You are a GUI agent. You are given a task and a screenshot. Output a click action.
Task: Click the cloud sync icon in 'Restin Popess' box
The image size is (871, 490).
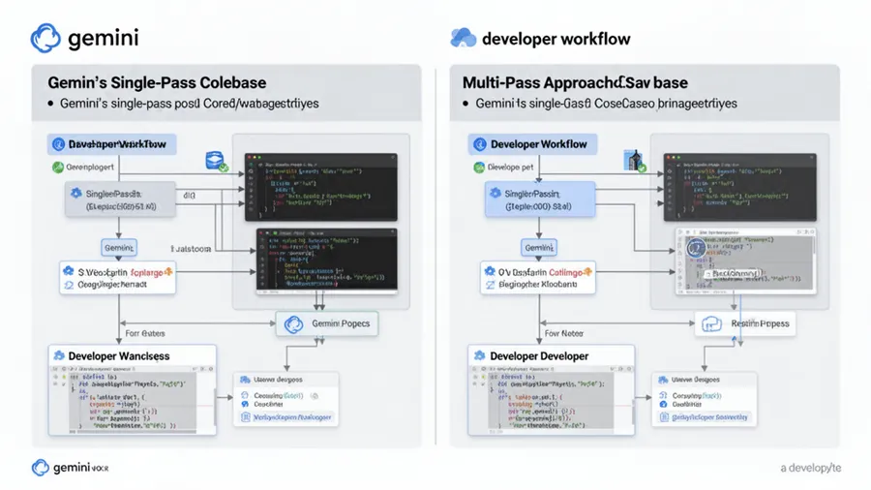pos(711,323)
